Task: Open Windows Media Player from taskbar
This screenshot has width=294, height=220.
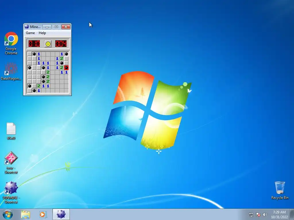Action: pos(42,215)
